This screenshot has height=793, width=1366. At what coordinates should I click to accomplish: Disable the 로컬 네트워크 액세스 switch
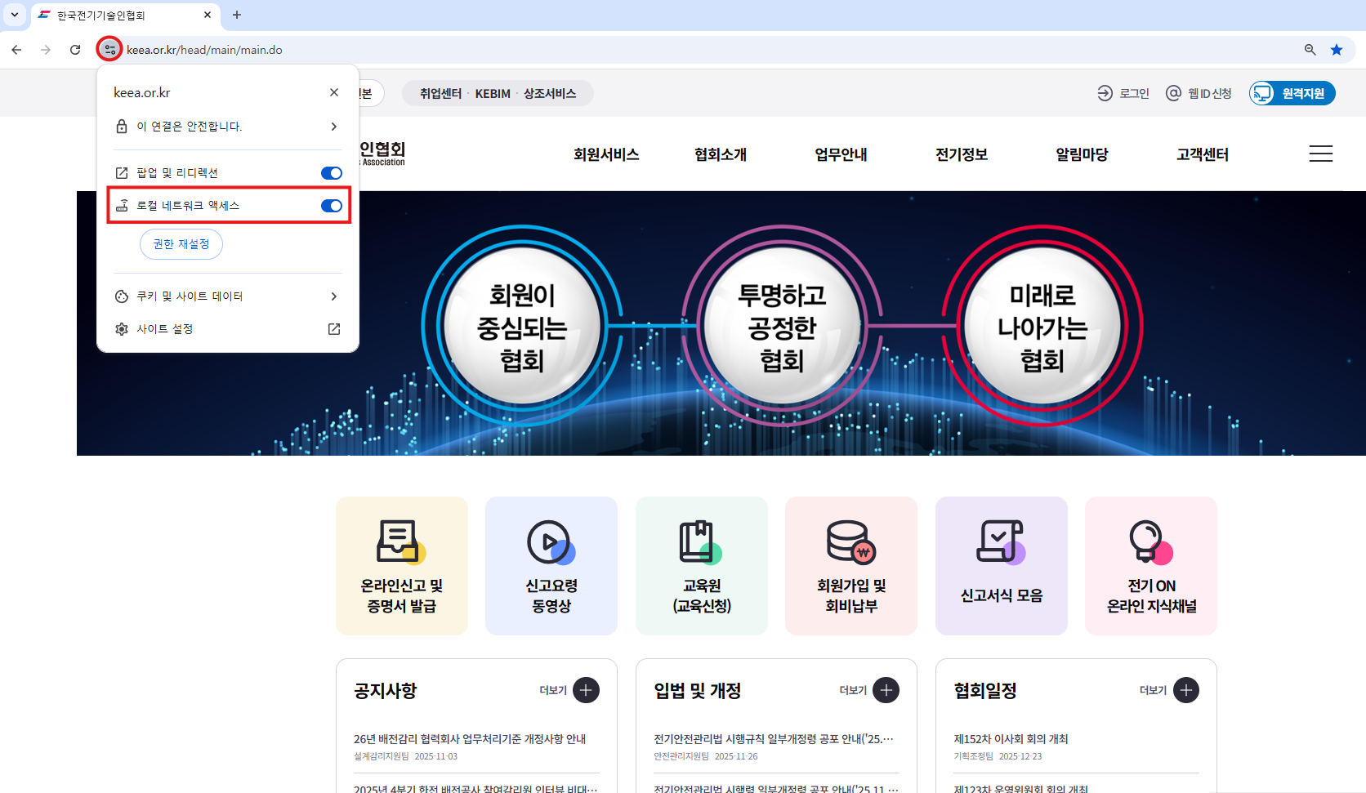coord(331,206)
